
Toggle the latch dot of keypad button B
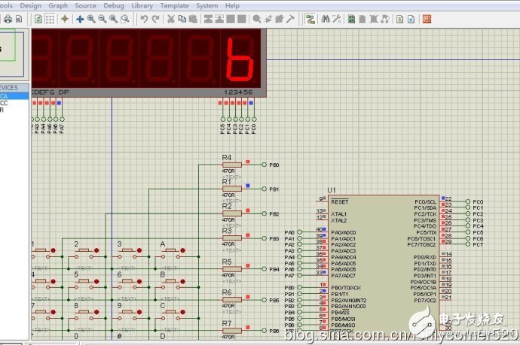click(182, 282)
